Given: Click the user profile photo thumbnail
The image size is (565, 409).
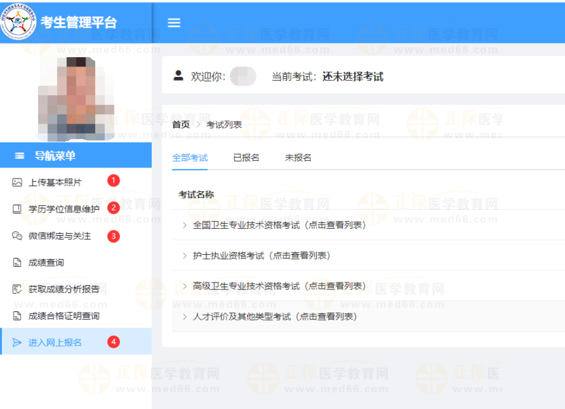Looking at the screenshot, I should 76,97.
